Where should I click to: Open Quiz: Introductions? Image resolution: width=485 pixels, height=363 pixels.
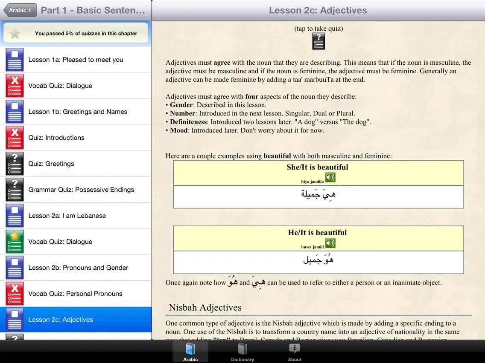pos(76,137)
